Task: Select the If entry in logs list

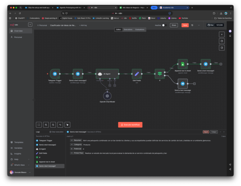Action: [x=50, y=158]
